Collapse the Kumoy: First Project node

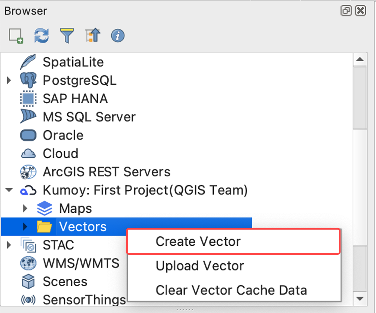coord(9,190)
